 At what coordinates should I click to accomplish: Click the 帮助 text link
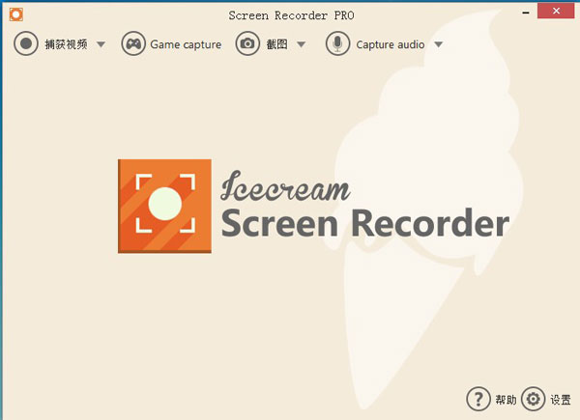coord(506,400)
